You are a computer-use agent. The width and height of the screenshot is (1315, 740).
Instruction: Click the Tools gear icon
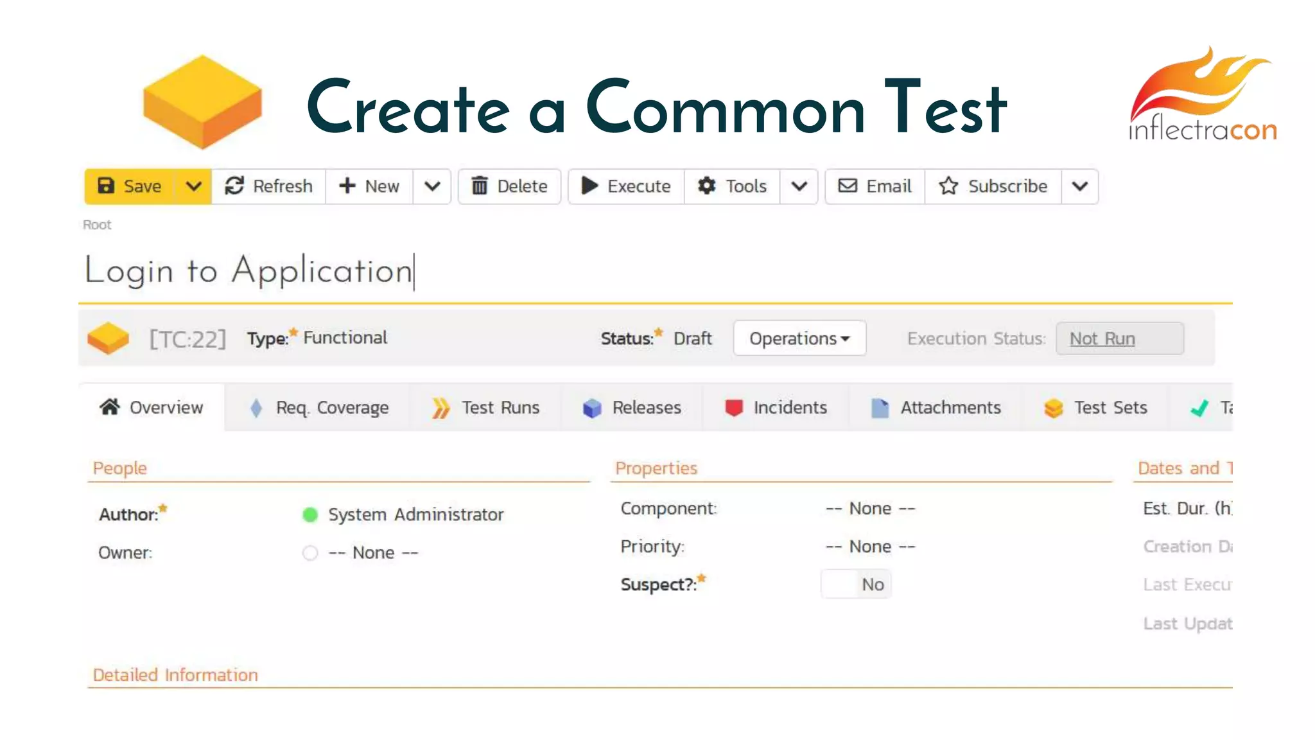[x=707, y=186]
